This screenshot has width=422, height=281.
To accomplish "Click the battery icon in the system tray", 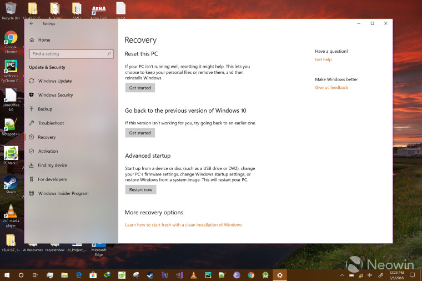I will click(x=351, y=275).
